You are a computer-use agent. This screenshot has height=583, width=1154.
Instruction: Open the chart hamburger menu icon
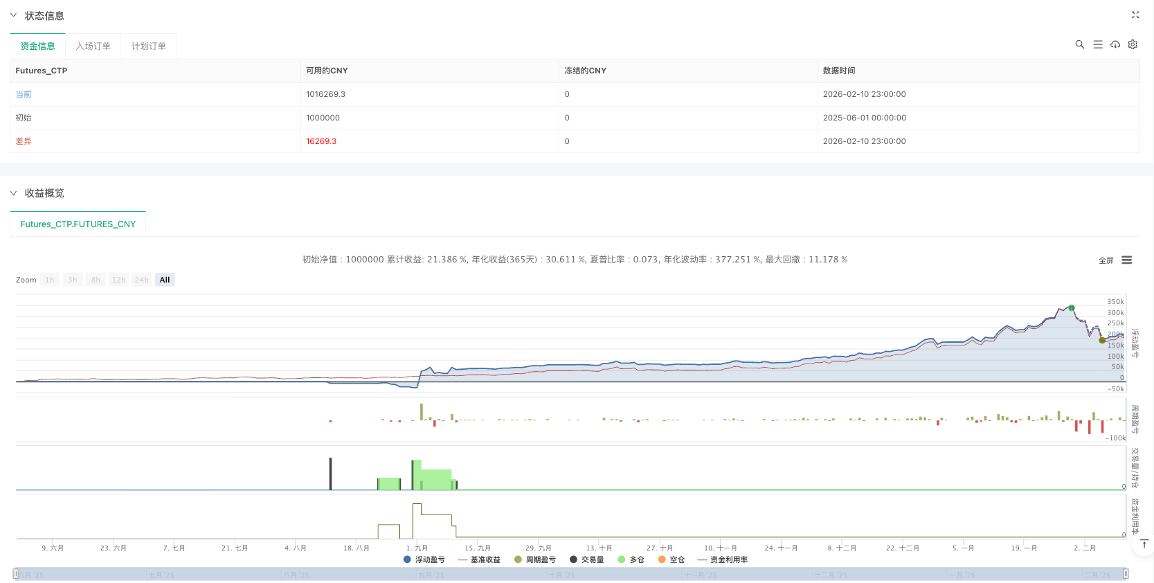pyautogui.click(x=1127, y=260)
